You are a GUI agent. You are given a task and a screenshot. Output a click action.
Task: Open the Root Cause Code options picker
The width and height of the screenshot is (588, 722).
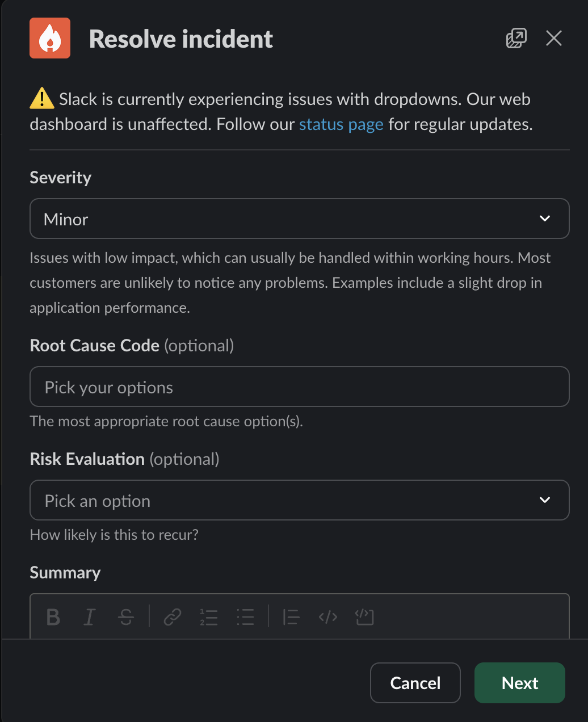tap(299, 387)
